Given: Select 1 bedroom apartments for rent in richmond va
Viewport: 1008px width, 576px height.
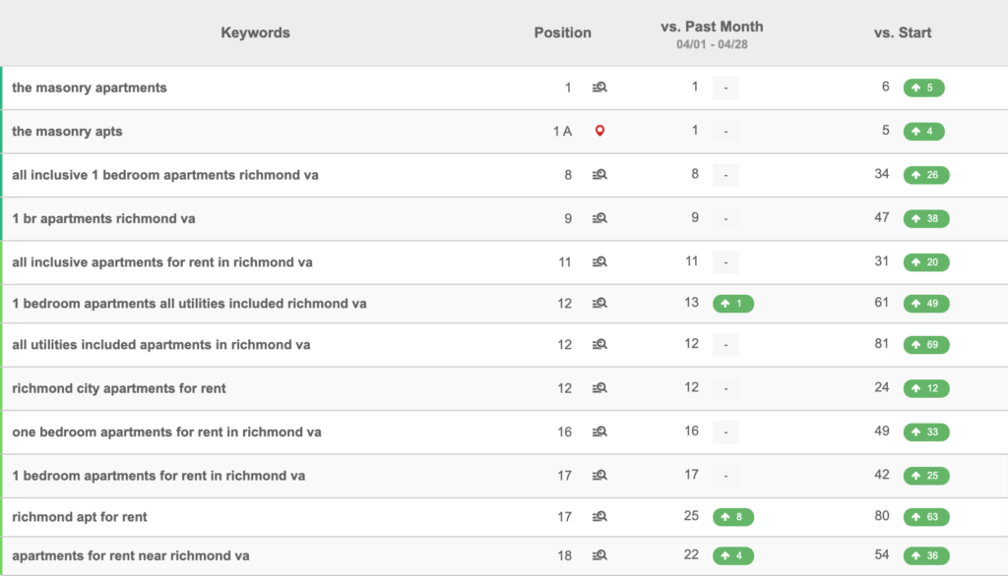Looking at the screenshot, I should click(x=158, y=476).
